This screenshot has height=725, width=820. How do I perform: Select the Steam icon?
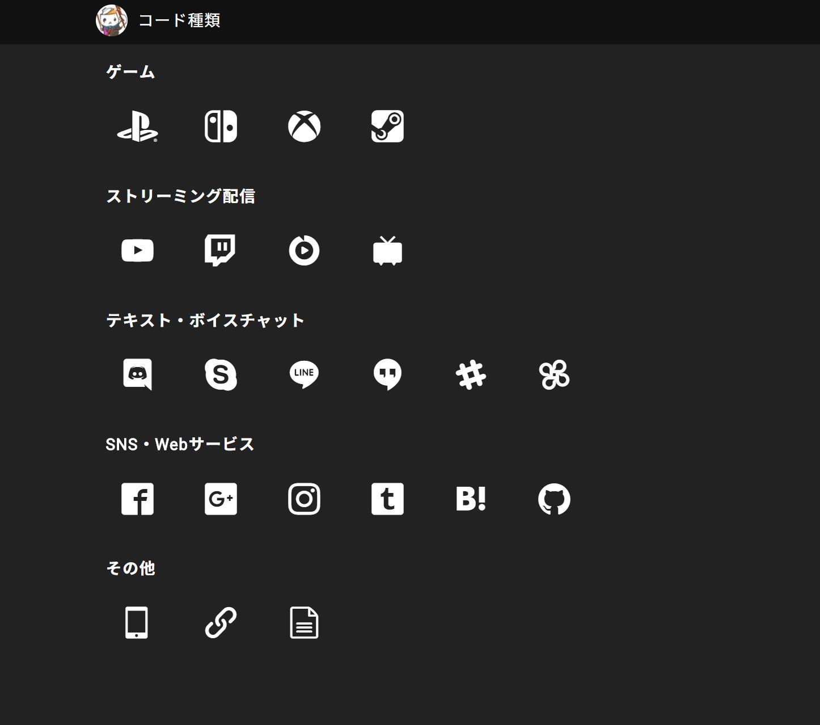[387, 127]
